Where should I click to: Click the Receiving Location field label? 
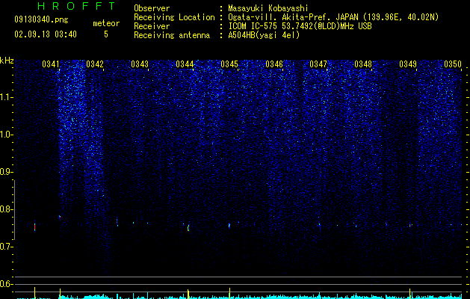(x=174, y=17)
